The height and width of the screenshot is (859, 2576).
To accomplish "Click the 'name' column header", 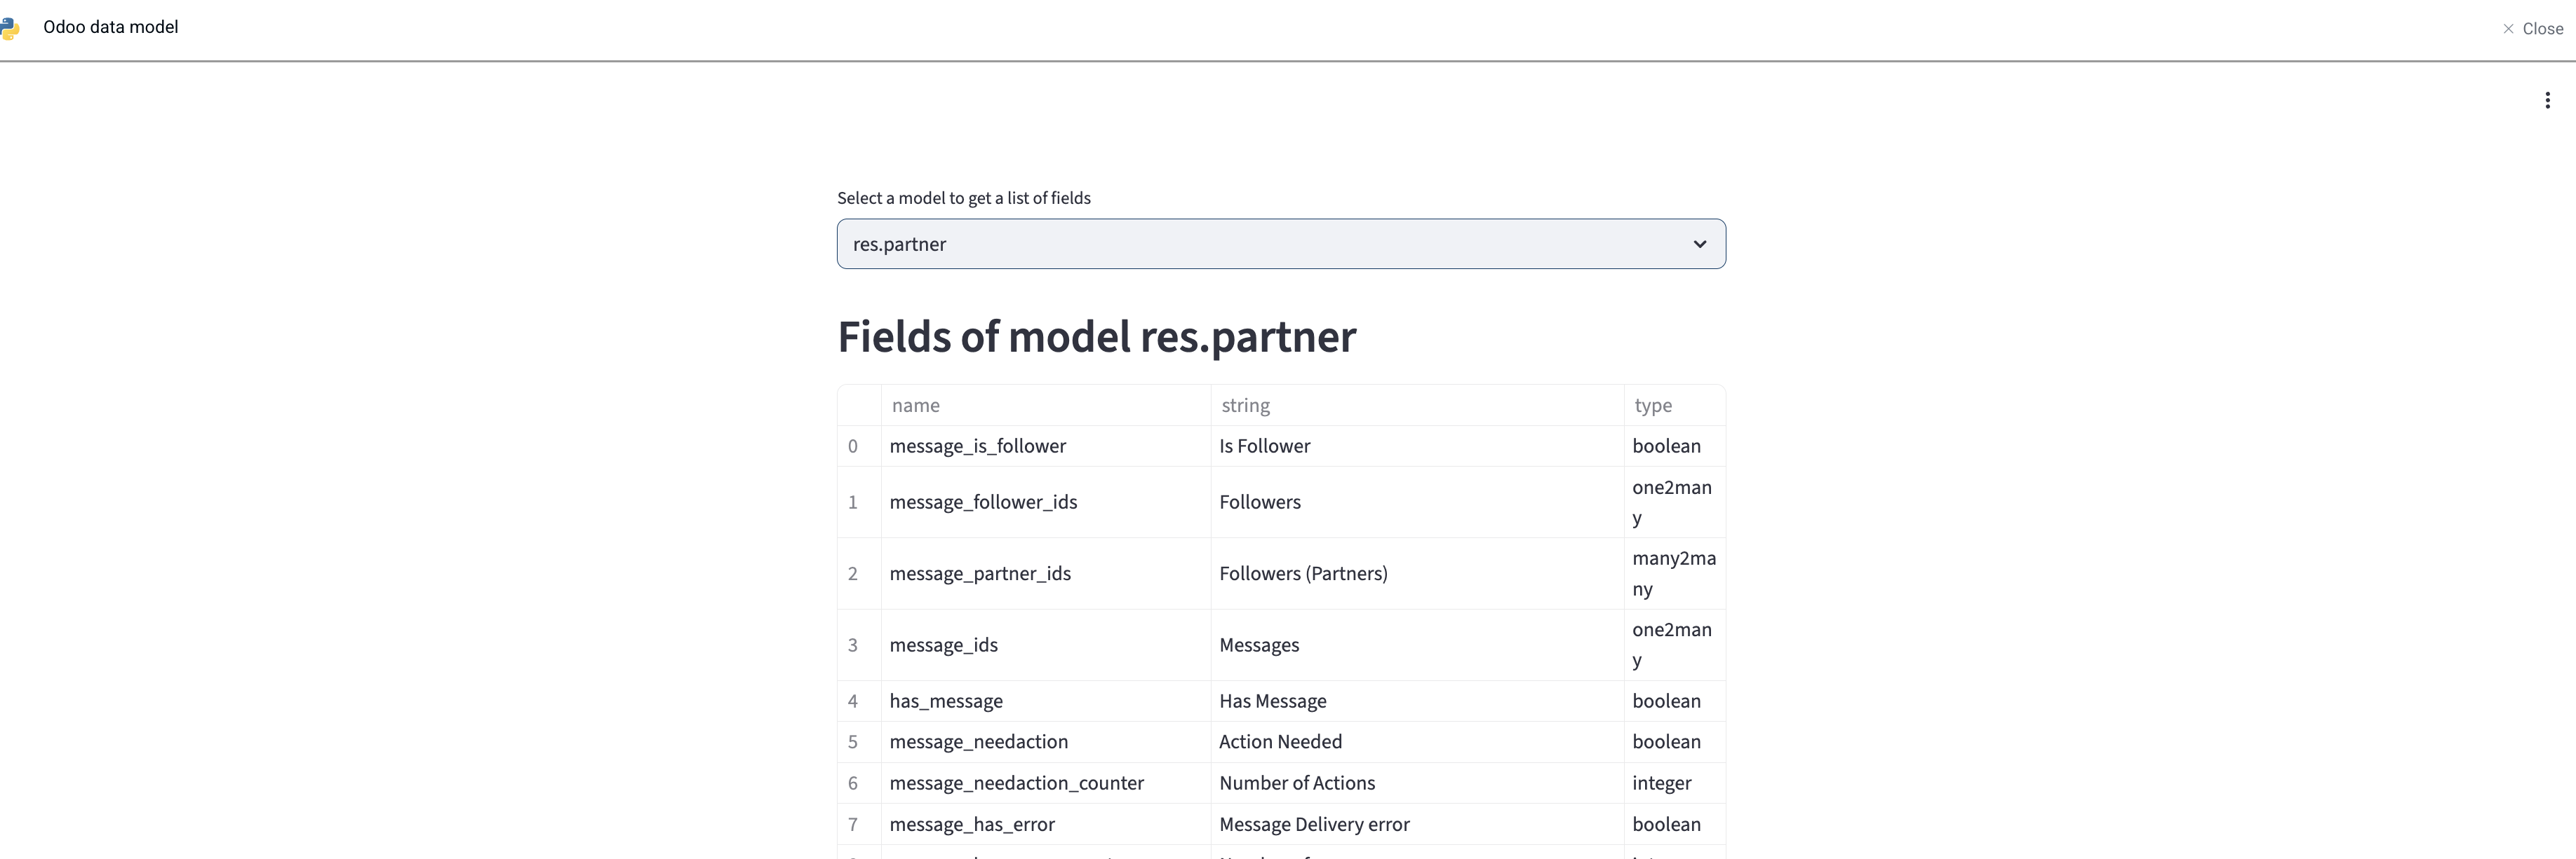I will 1045,406.
